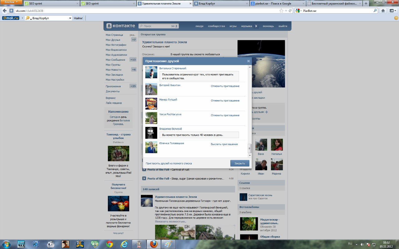Click the ред. edit link beside Моя Страница

132,35
